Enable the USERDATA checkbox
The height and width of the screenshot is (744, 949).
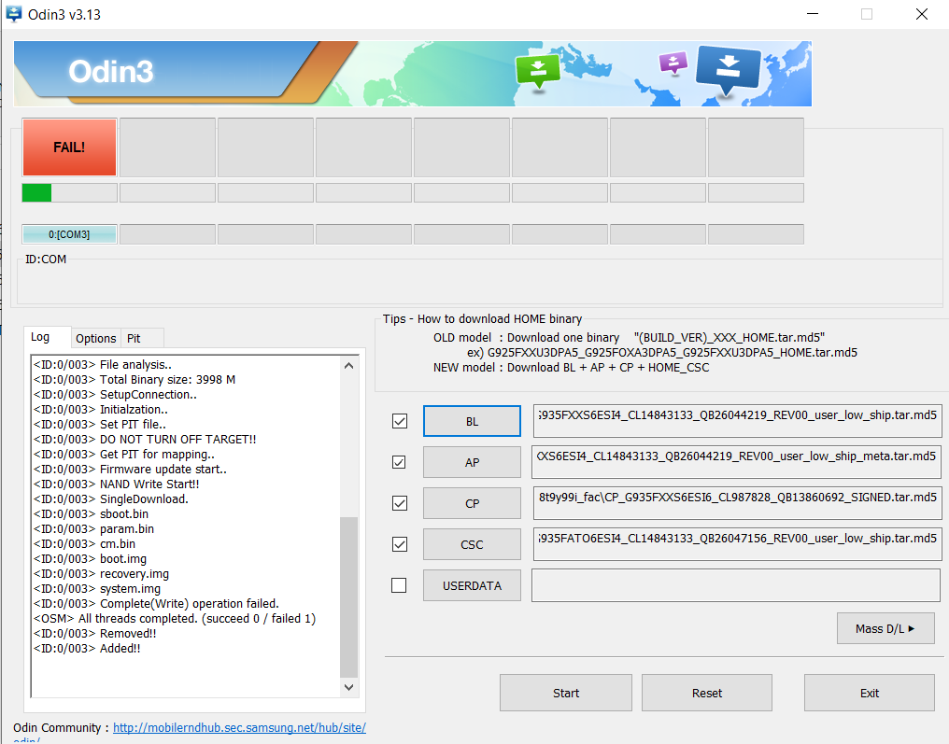[x=399, y=585]
